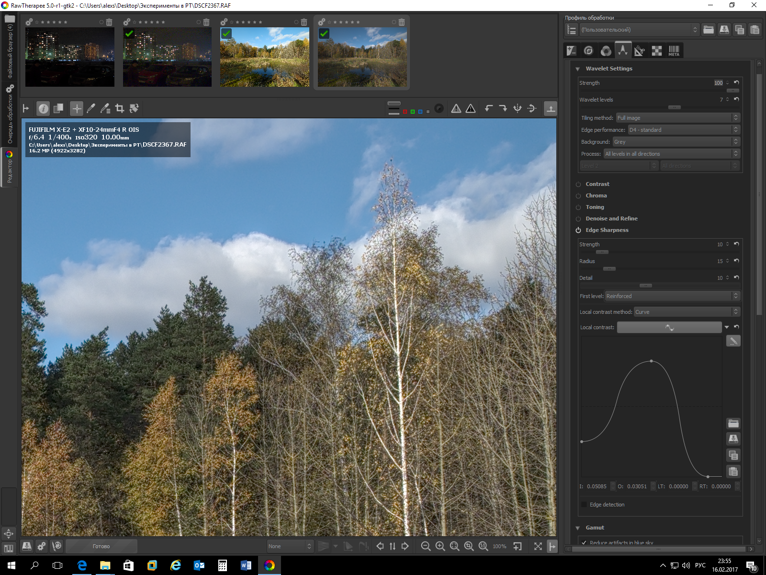The height and width of the screenshot is (575, 766).
Task: Delete the second thumbnail via trash icon
Action: click(x=206, y=22)
